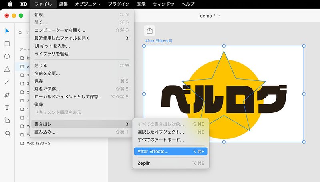This screenshot has width=320, height=182.
Task: Click the After Effects用 artboard label
Action: [x=158, y=41]
